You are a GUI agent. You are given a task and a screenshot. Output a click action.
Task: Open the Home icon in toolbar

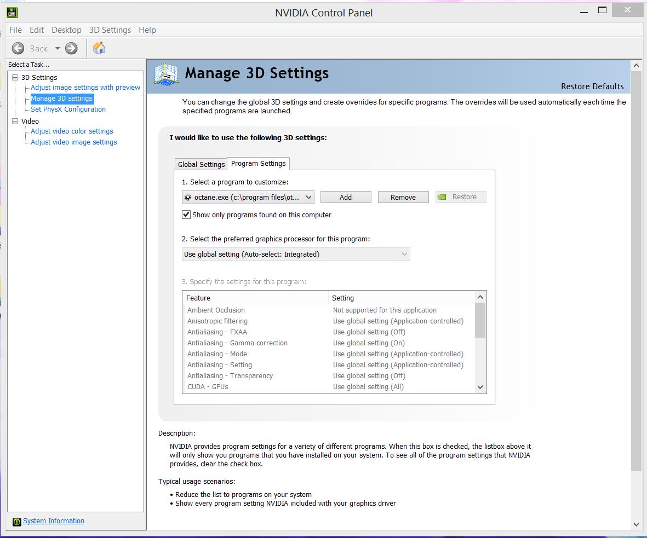click(x=99, y=48)
